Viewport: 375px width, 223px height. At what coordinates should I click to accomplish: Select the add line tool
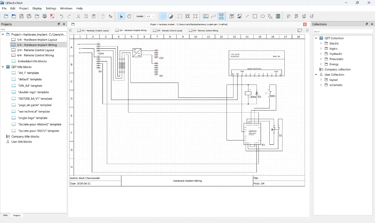(247, 16)
